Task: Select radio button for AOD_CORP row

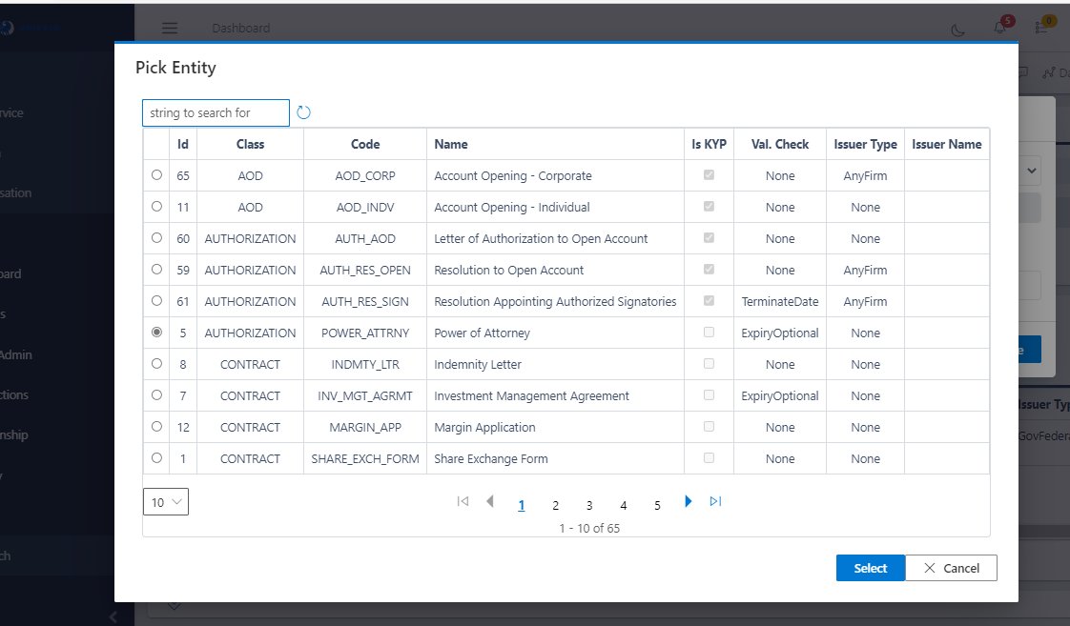Action: pyautogui.click(x=156, y=175)
